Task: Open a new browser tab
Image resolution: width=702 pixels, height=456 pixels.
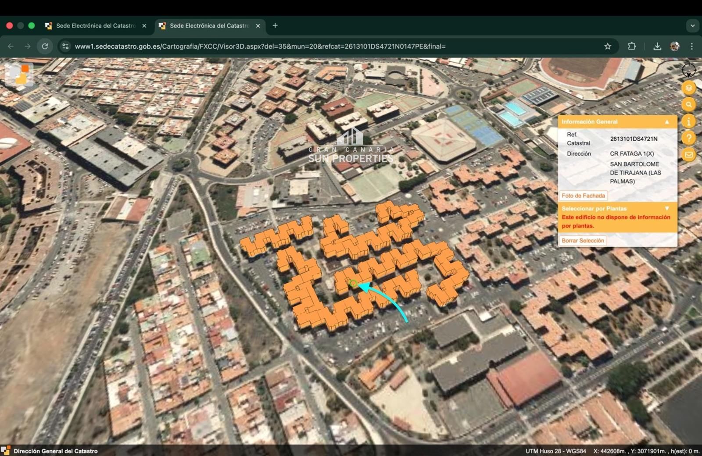Action: (x=275, y=25)
